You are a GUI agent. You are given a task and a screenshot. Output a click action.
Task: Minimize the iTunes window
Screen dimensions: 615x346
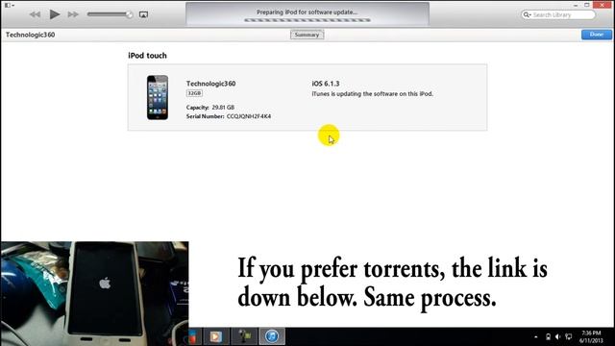pos(576,5)
